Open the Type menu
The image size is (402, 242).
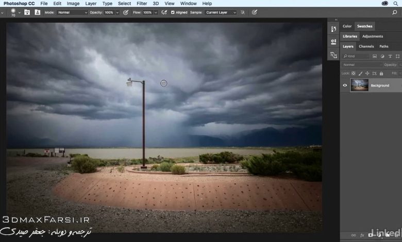point(107,3)
